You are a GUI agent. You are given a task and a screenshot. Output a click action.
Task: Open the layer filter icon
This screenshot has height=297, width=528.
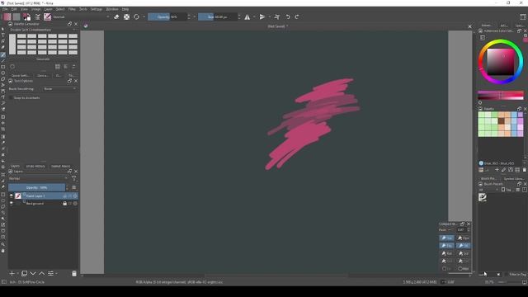pos(73,178)
